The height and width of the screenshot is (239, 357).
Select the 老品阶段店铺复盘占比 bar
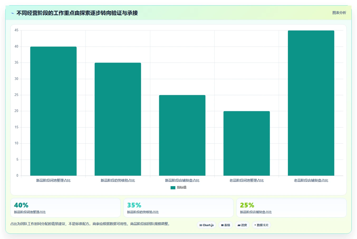[x=311, y=103]
